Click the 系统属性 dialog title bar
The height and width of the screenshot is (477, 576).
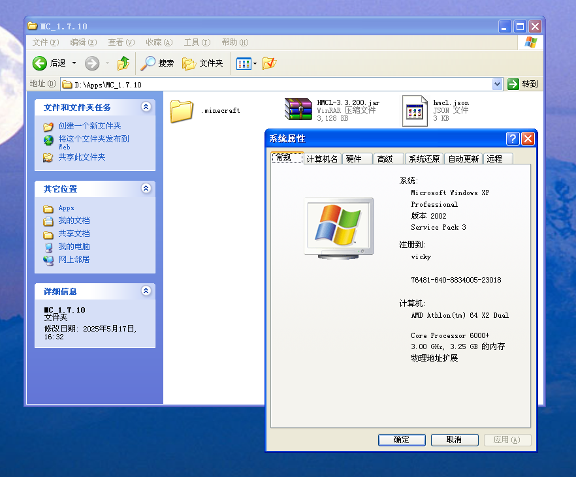tap(386, 139)
